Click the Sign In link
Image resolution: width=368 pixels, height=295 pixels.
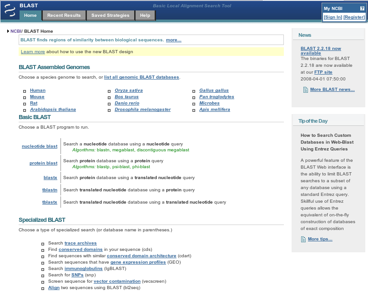tap(333, 17)
